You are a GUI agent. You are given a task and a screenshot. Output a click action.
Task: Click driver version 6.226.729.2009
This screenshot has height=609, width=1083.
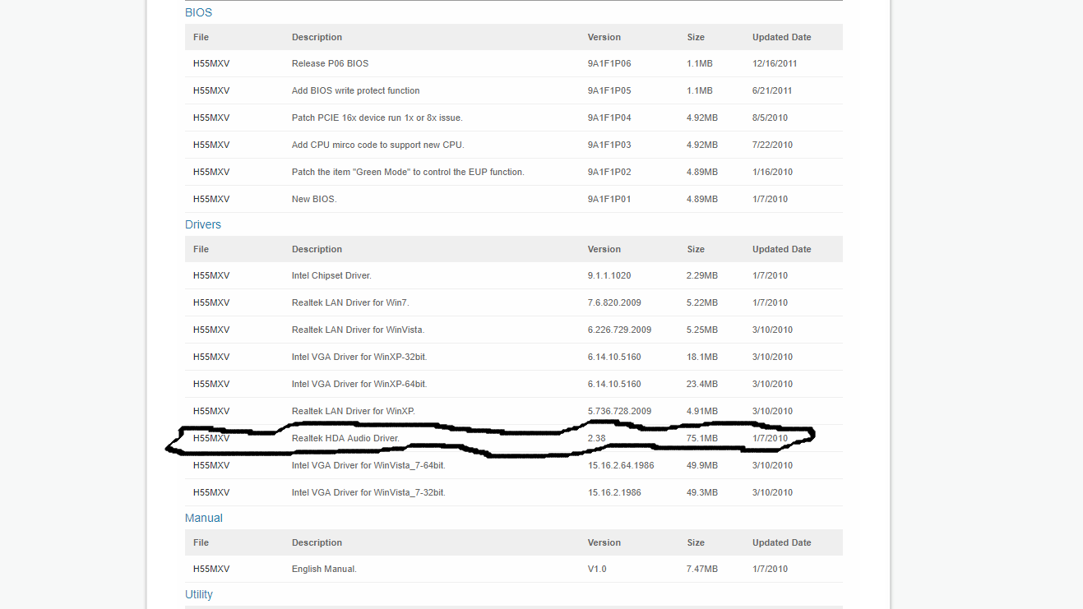point(619,330)
